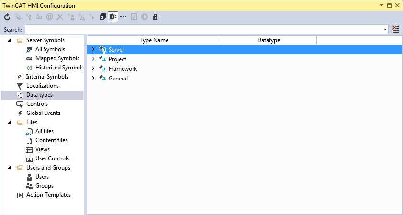The height and width of the screenshot is (215, 403).
Task: Select Historized Symbols entry
Action: pyautogui.click(x=59, y=68)
